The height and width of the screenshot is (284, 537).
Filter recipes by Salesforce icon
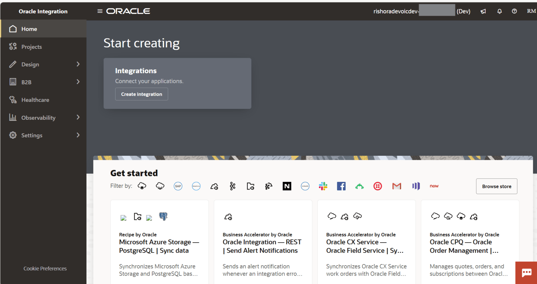(x=196, y=186)
